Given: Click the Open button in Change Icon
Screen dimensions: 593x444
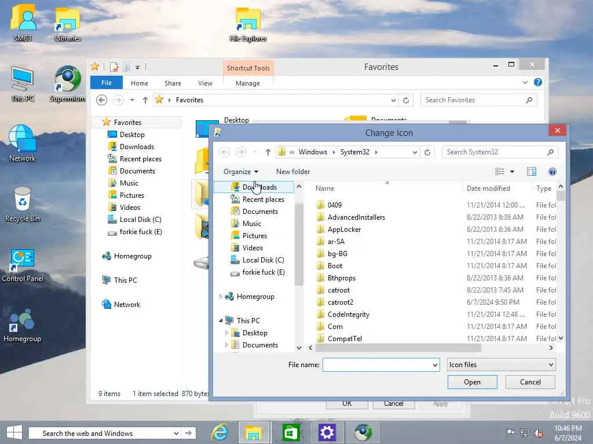Looking at the screenshot, I should (x=473, y=382).
